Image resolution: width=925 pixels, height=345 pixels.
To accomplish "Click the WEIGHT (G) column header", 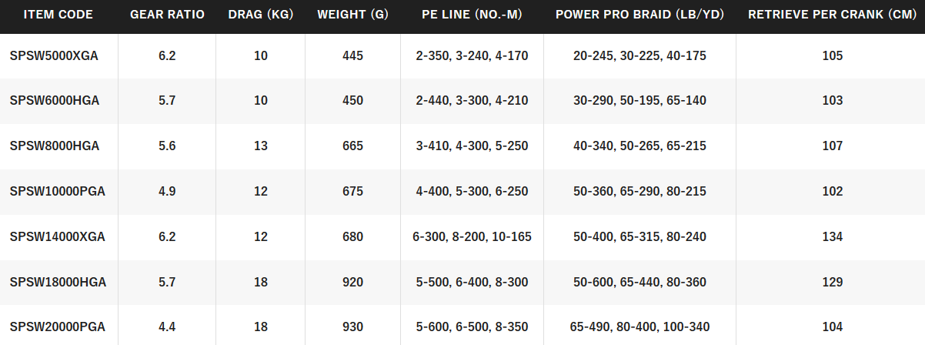I will 352,15.
